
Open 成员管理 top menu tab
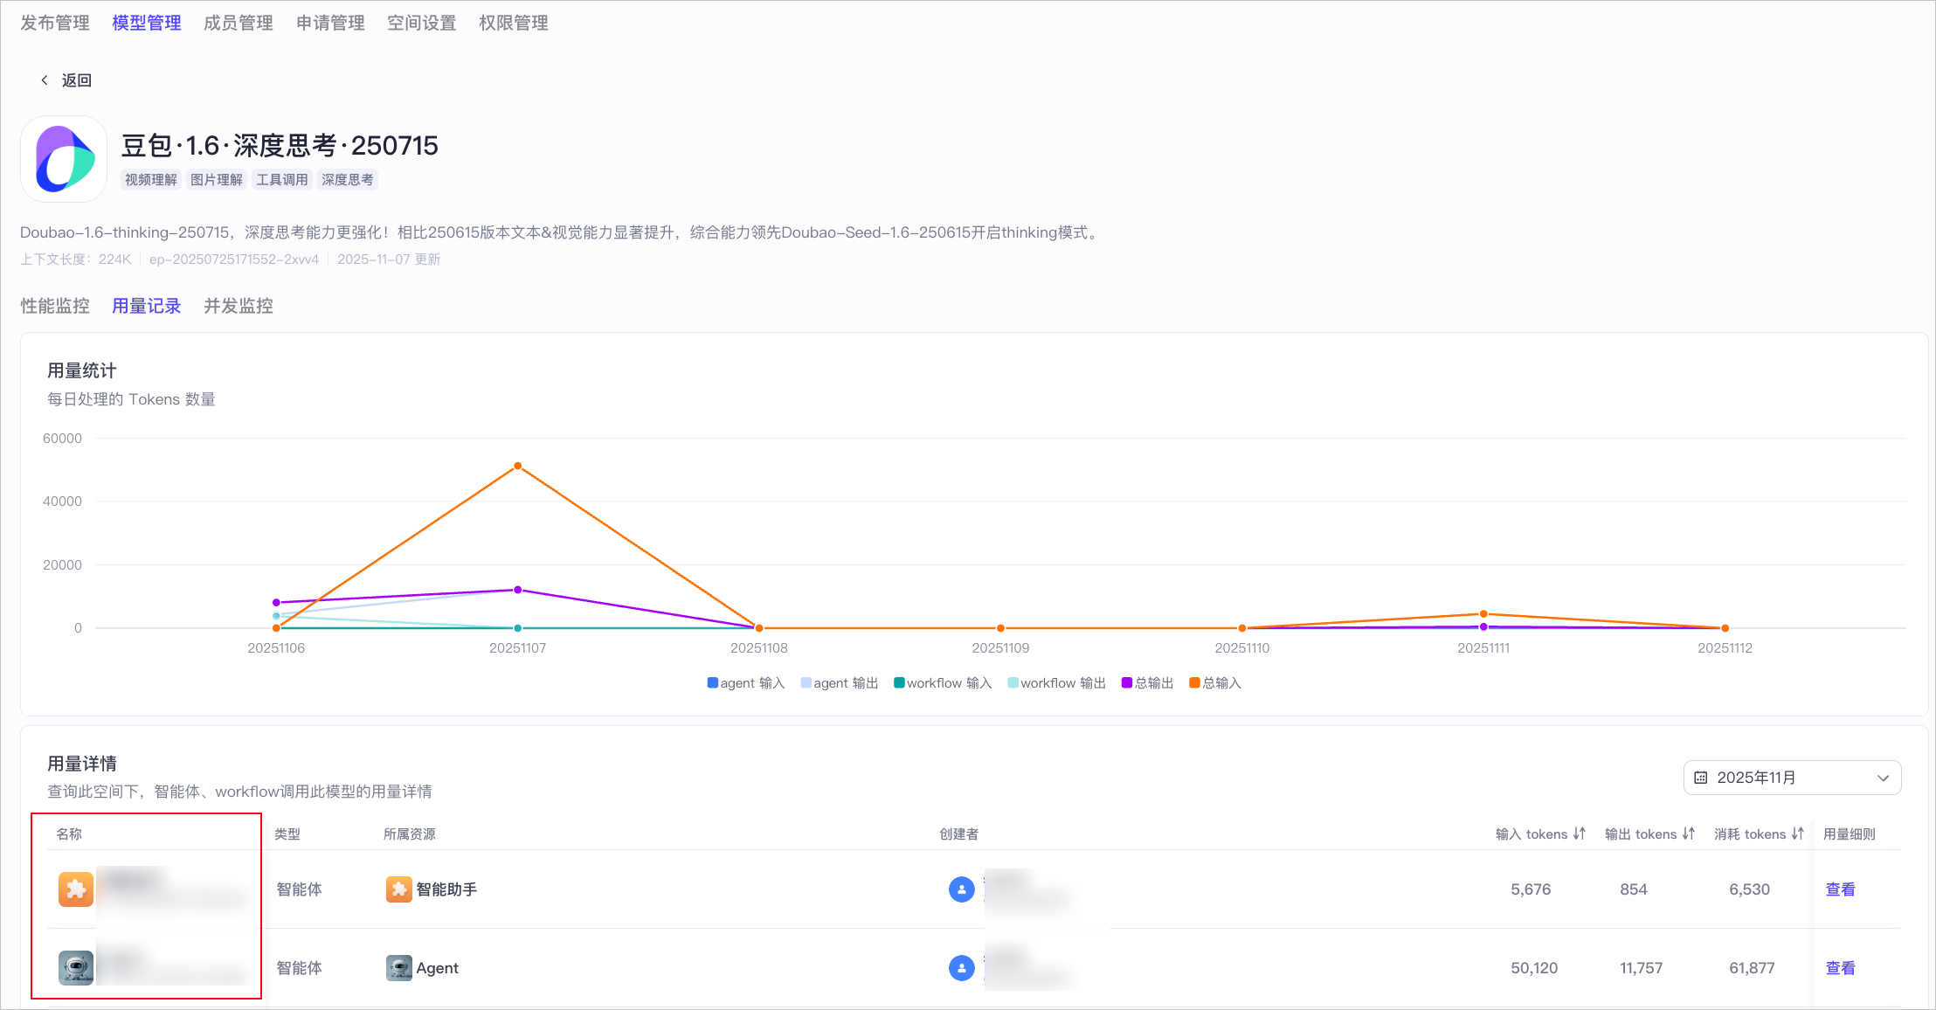(238, 23)
